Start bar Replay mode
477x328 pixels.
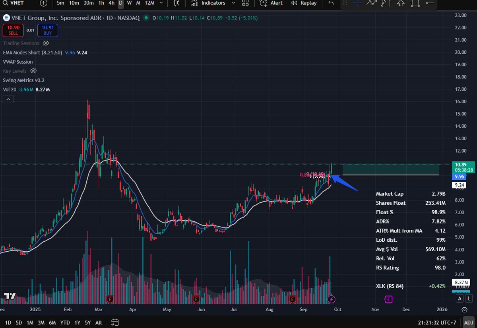(x=304, y=3)
